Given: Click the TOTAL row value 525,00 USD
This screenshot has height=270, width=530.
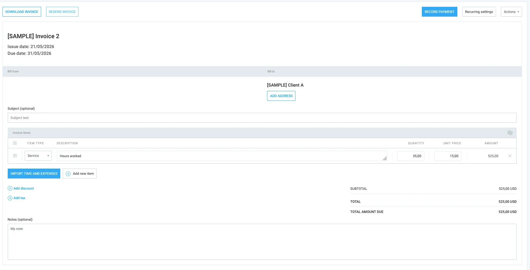Looking at the screenshot, I should coord(507,202).
